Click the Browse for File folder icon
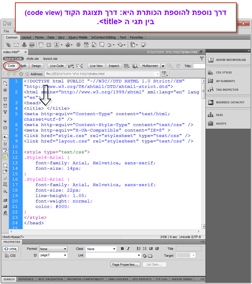Image resolution: width=252 pixels, height=284 pixels. click(150, 256)
